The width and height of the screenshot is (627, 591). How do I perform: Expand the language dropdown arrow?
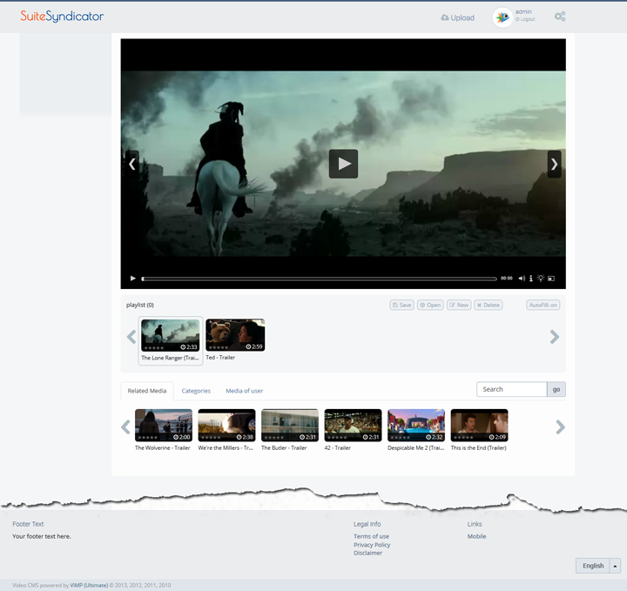pyautogui.click(x=615, y=566)
